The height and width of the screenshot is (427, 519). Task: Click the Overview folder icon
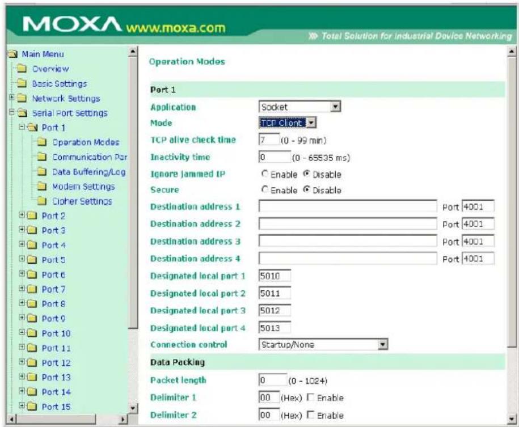(22, 69)
